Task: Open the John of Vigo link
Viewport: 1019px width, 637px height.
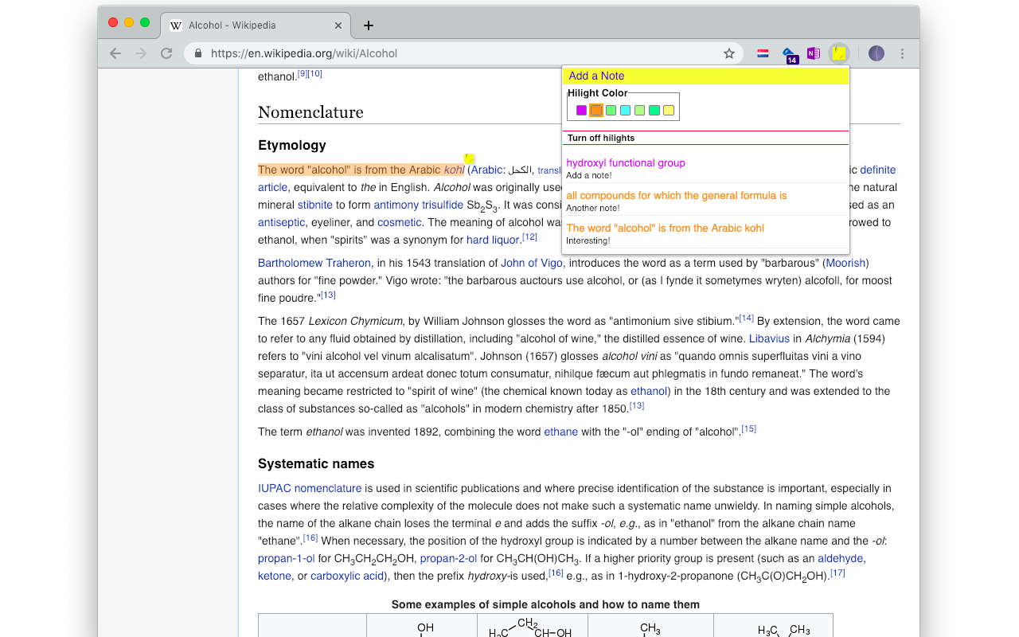Action: 531,263
